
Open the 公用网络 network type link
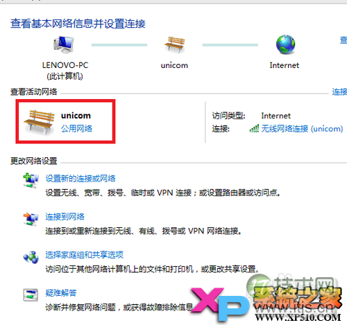76,128
